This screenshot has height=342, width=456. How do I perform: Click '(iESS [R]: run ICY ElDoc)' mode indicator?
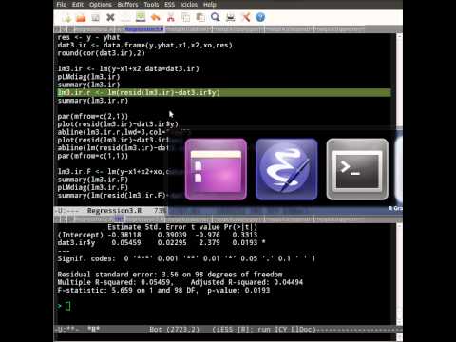[x=264, y=330]
